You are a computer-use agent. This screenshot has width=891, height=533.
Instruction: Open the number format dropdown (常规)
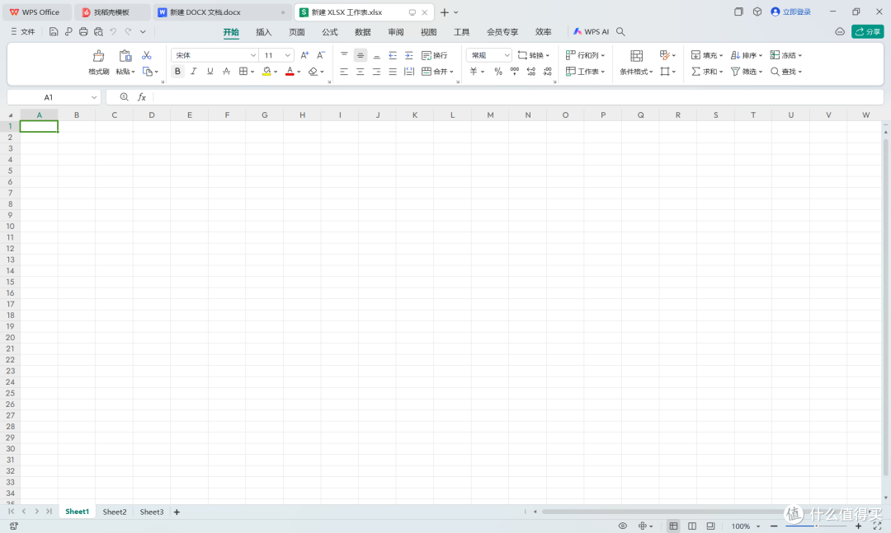pyautogui.click(x=507, y=55)
